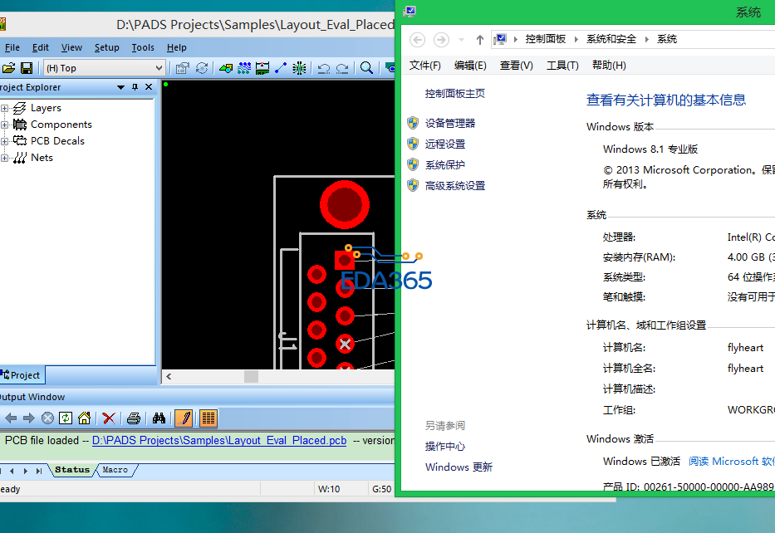Click the Undo icon on the toolbar
This screenshot has height=533, width=775.
(325, 67)
